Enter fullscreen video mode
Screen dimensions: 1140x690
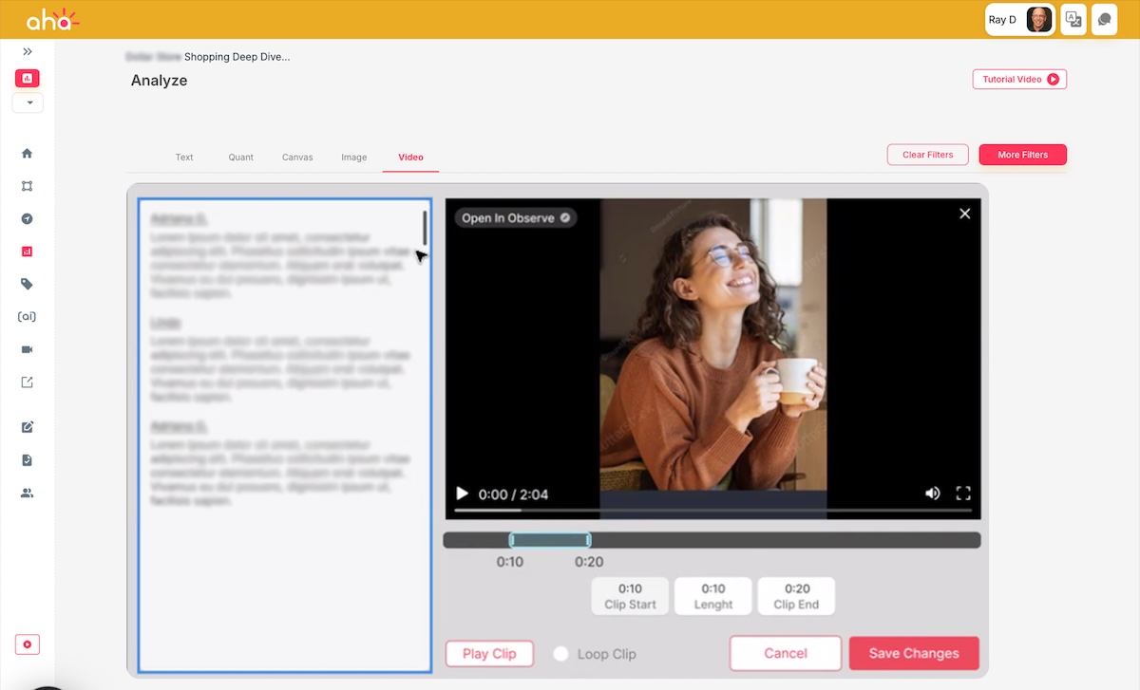click(x=963, y=494)
